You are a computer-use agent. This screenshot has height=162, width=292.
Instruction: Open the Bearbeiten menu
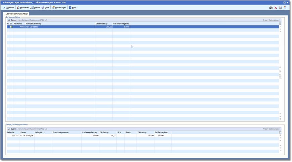tap(23, 7)
